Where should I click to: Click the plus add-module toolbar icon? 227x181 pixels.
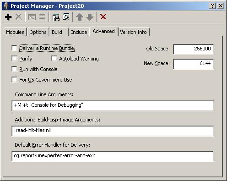pyautogui.click(x=8, y=17)
